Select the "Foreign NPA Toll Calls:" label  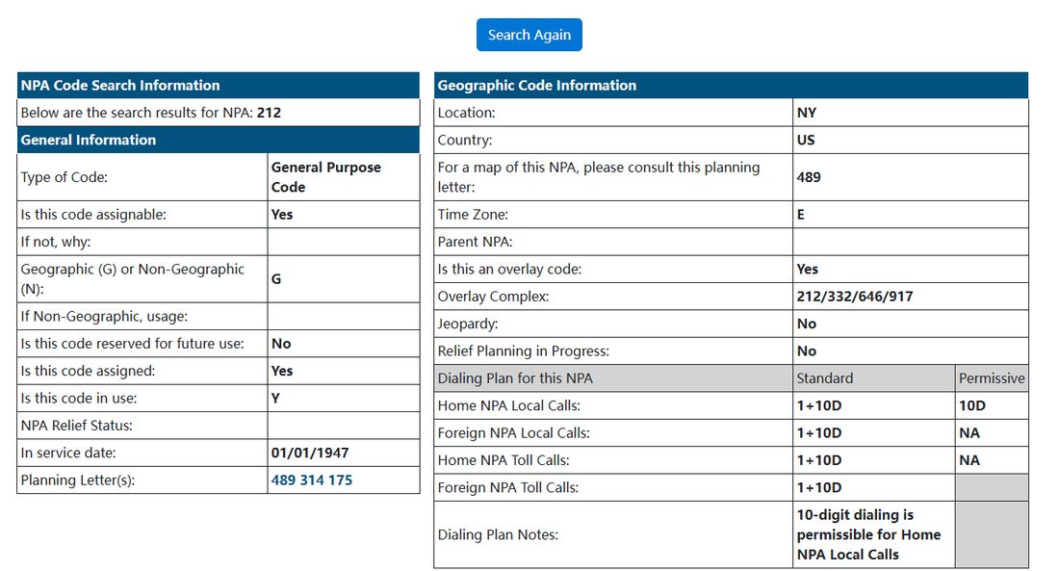(508, 487)
